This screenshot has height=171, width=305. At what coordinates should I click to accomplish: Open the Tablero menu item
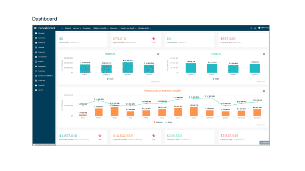pyautogui.click(x=68, y=28)
